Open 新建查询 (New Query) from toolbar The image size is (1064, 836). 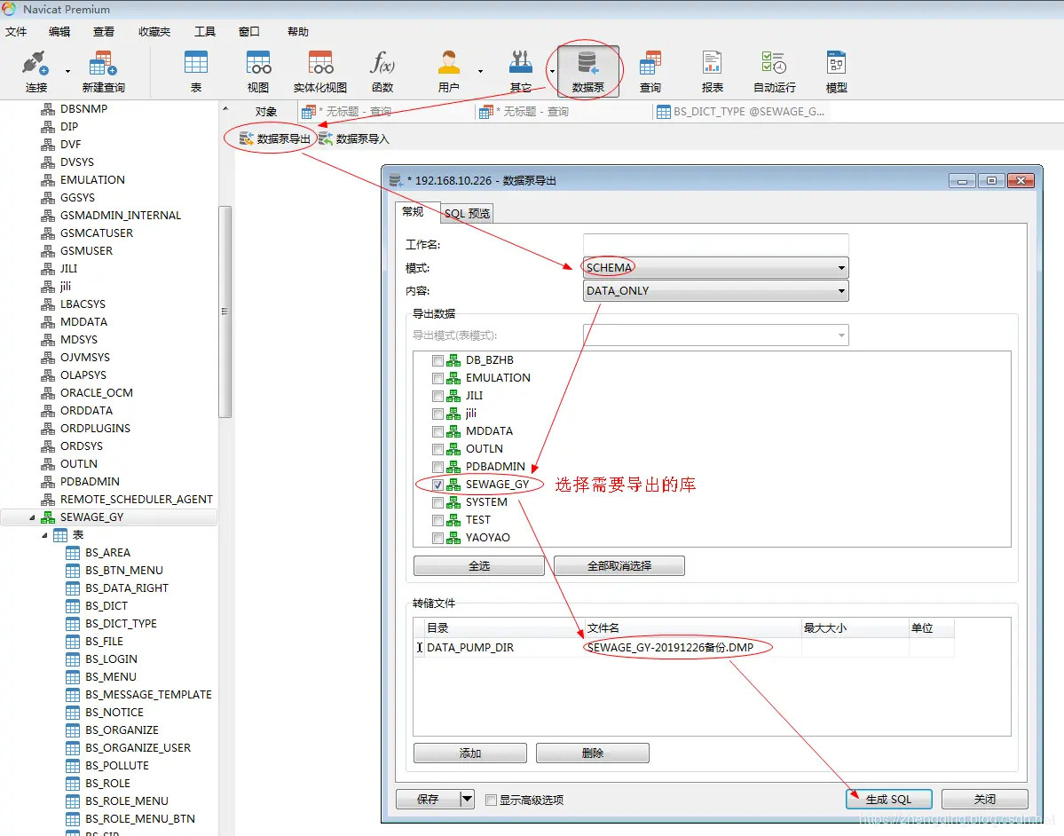pos(103,71)
